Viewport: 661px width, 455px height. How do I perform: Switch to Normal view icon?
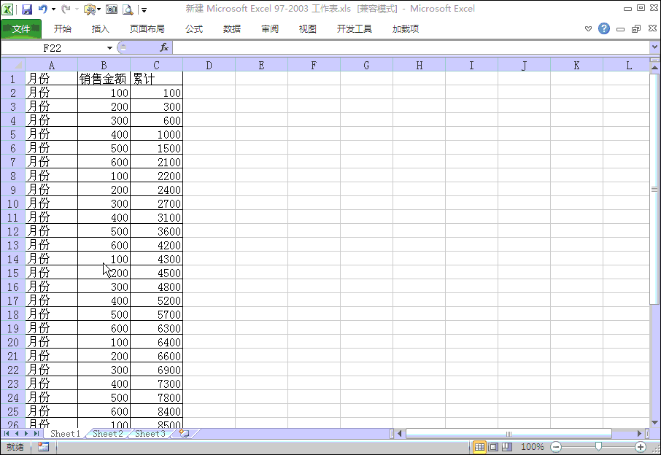click(479, 447)
